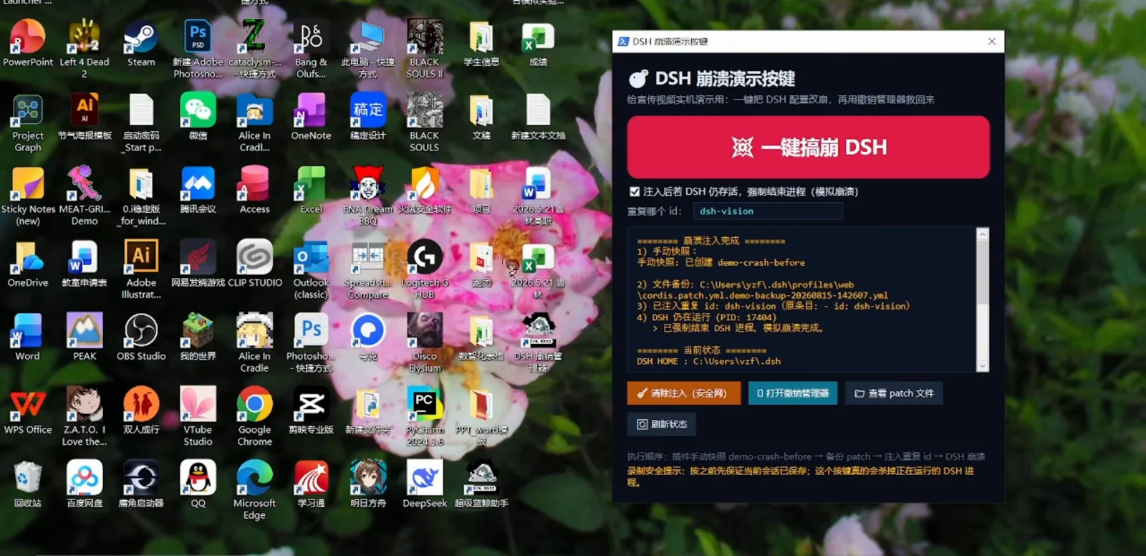This screenshot has height=556, width=1146.
Task: Launch the PEAK game shortcut
Action: point(85,337)
